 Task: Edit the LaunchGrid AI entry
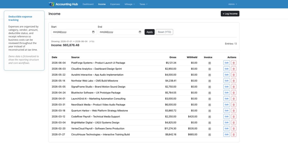[x=227, y=99]
